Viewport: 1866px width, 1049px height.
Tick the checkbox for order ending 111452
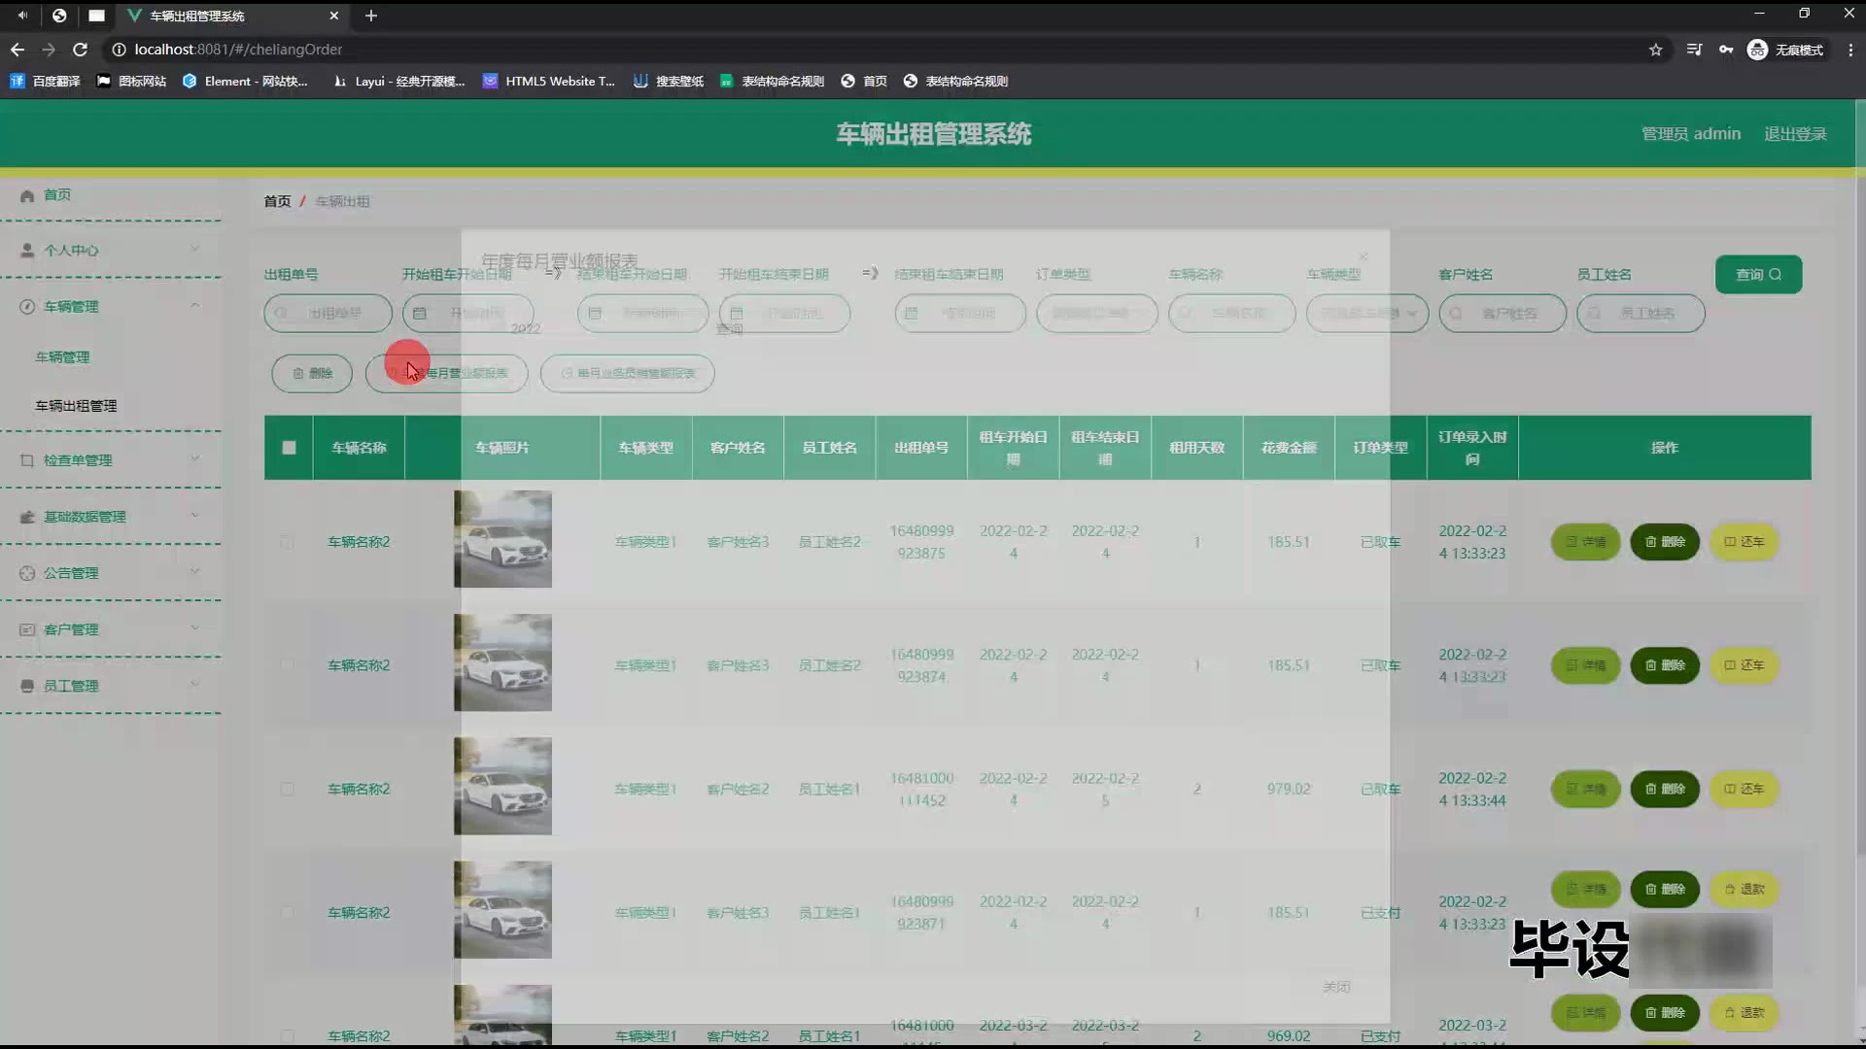[x=287, y=789]
